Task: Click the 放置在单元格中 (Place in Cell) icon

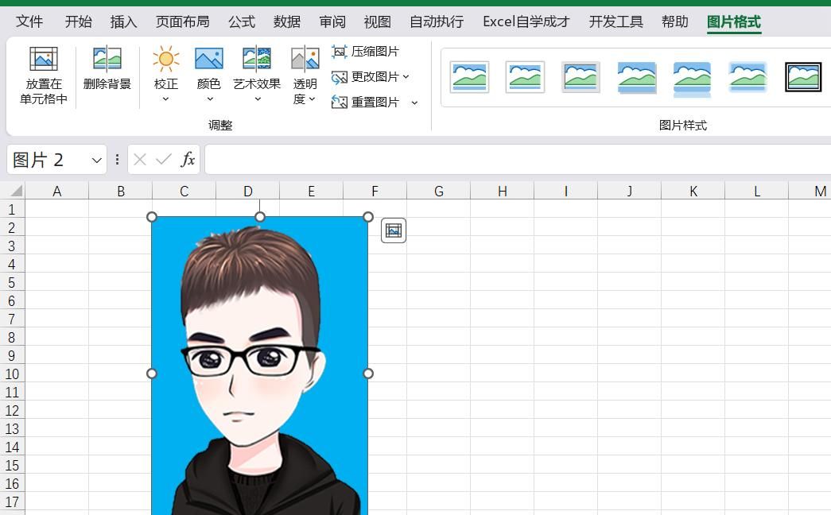Action: click(44, 60)
